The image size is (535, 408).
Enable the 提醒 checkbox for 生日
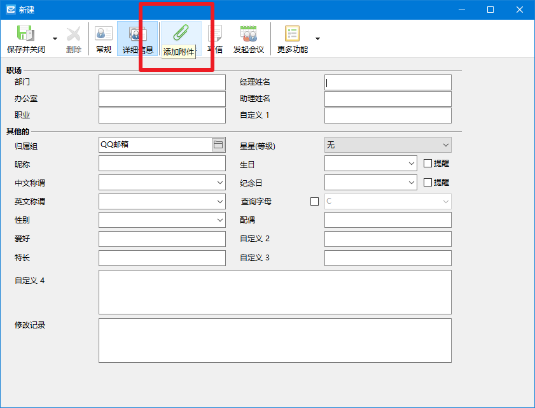click(x=427, y=163)
